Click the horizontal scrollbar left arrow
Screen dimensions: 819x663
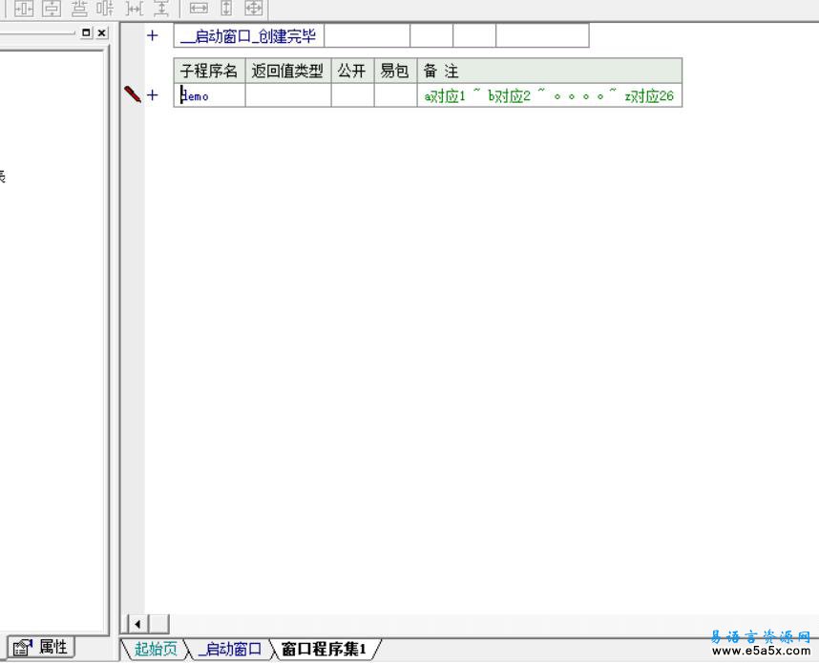[x=137, y=624]
